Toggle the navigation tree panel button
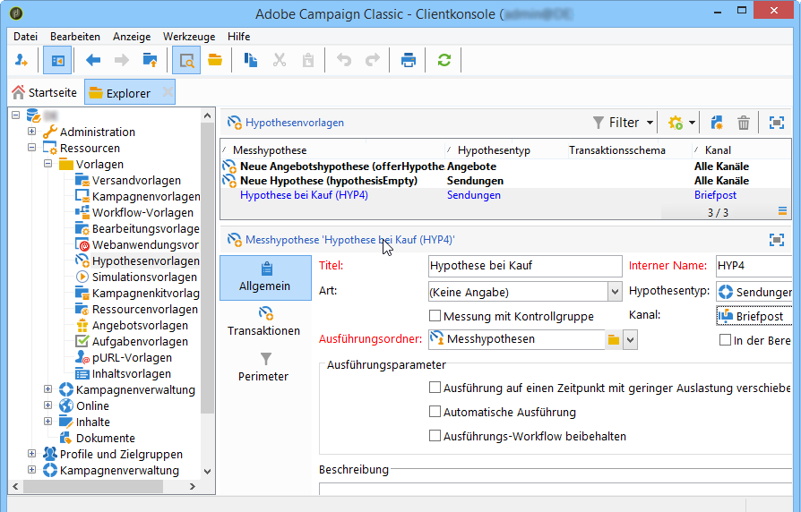The height and width of the screenshot is (512, 801). coord(57,60)
